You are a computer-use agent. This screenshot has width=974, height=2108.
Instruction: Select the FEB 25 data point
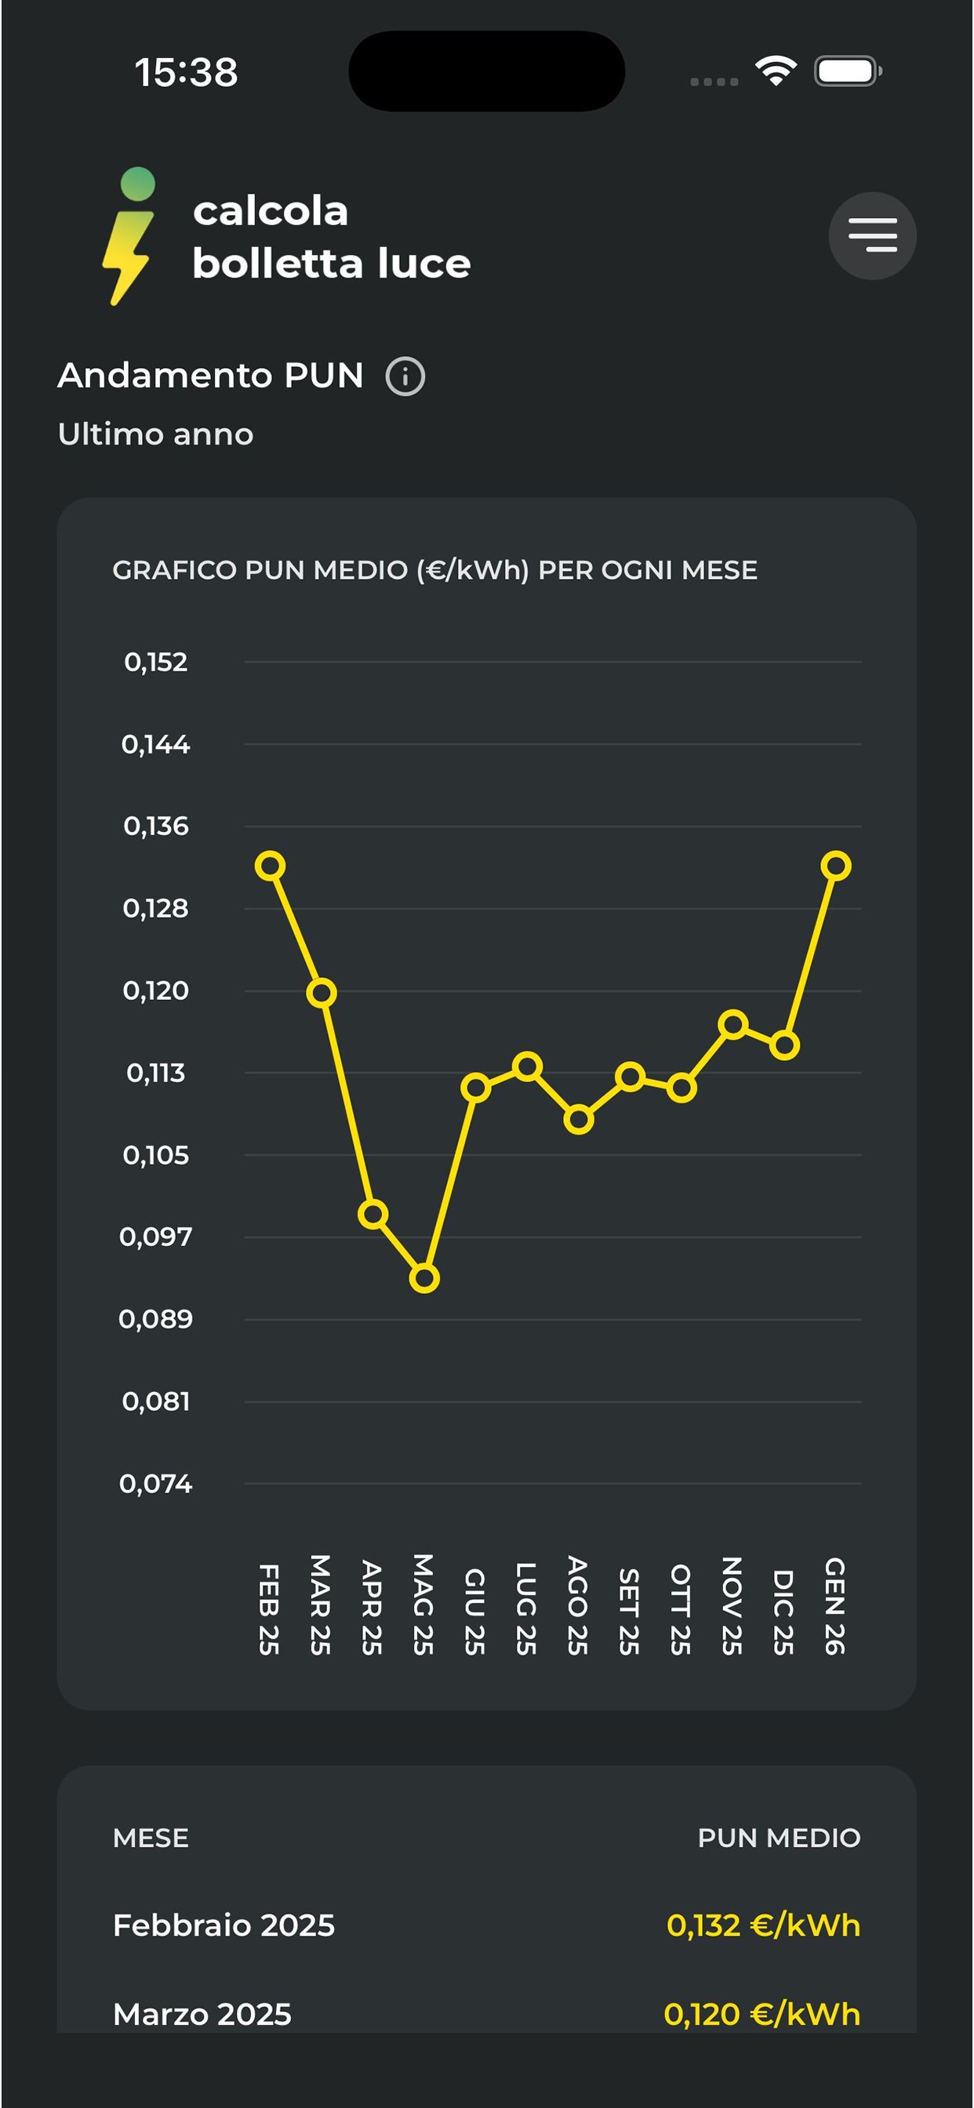270,866
